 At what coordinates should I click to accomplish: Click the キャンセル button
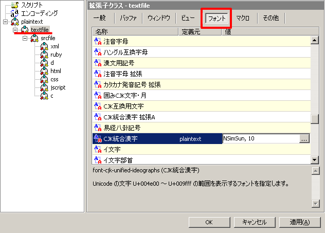255,222
